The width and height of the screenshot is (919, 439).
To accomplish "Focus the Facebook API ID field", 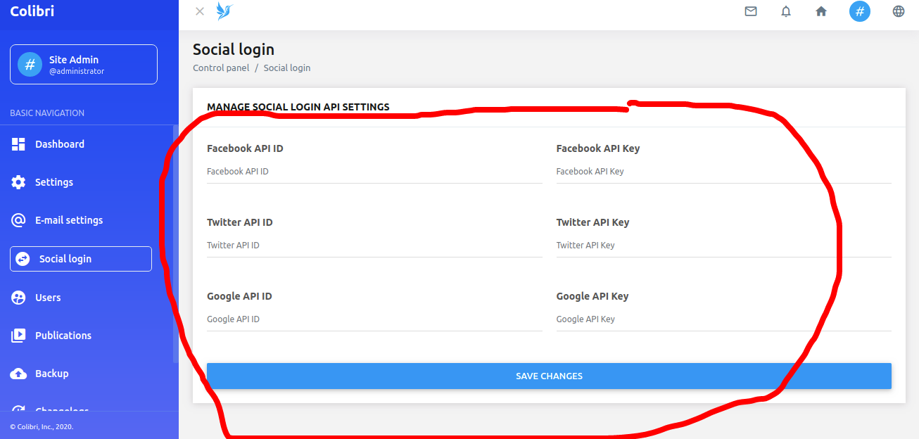I will (x=374, y=172).
